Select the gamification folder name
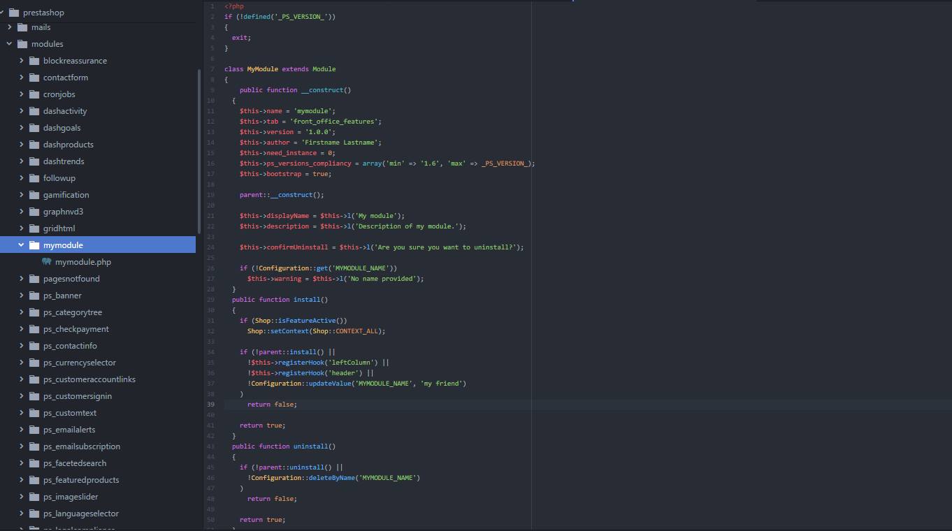The width and height of the screenshot is (952, 531). [66, 195]
